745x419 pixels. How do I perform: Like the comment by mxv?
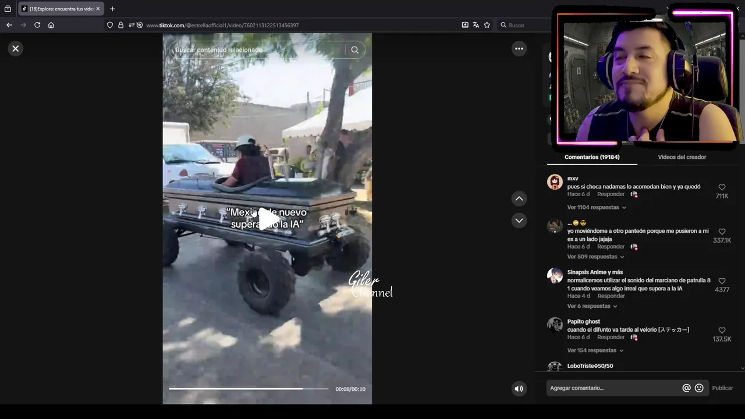tap(722, 187)
